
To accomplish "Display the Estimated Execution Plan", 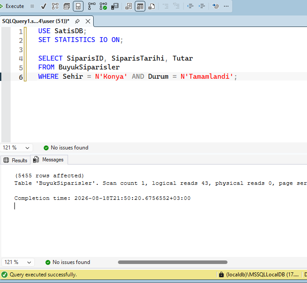I will click(55, 6).
